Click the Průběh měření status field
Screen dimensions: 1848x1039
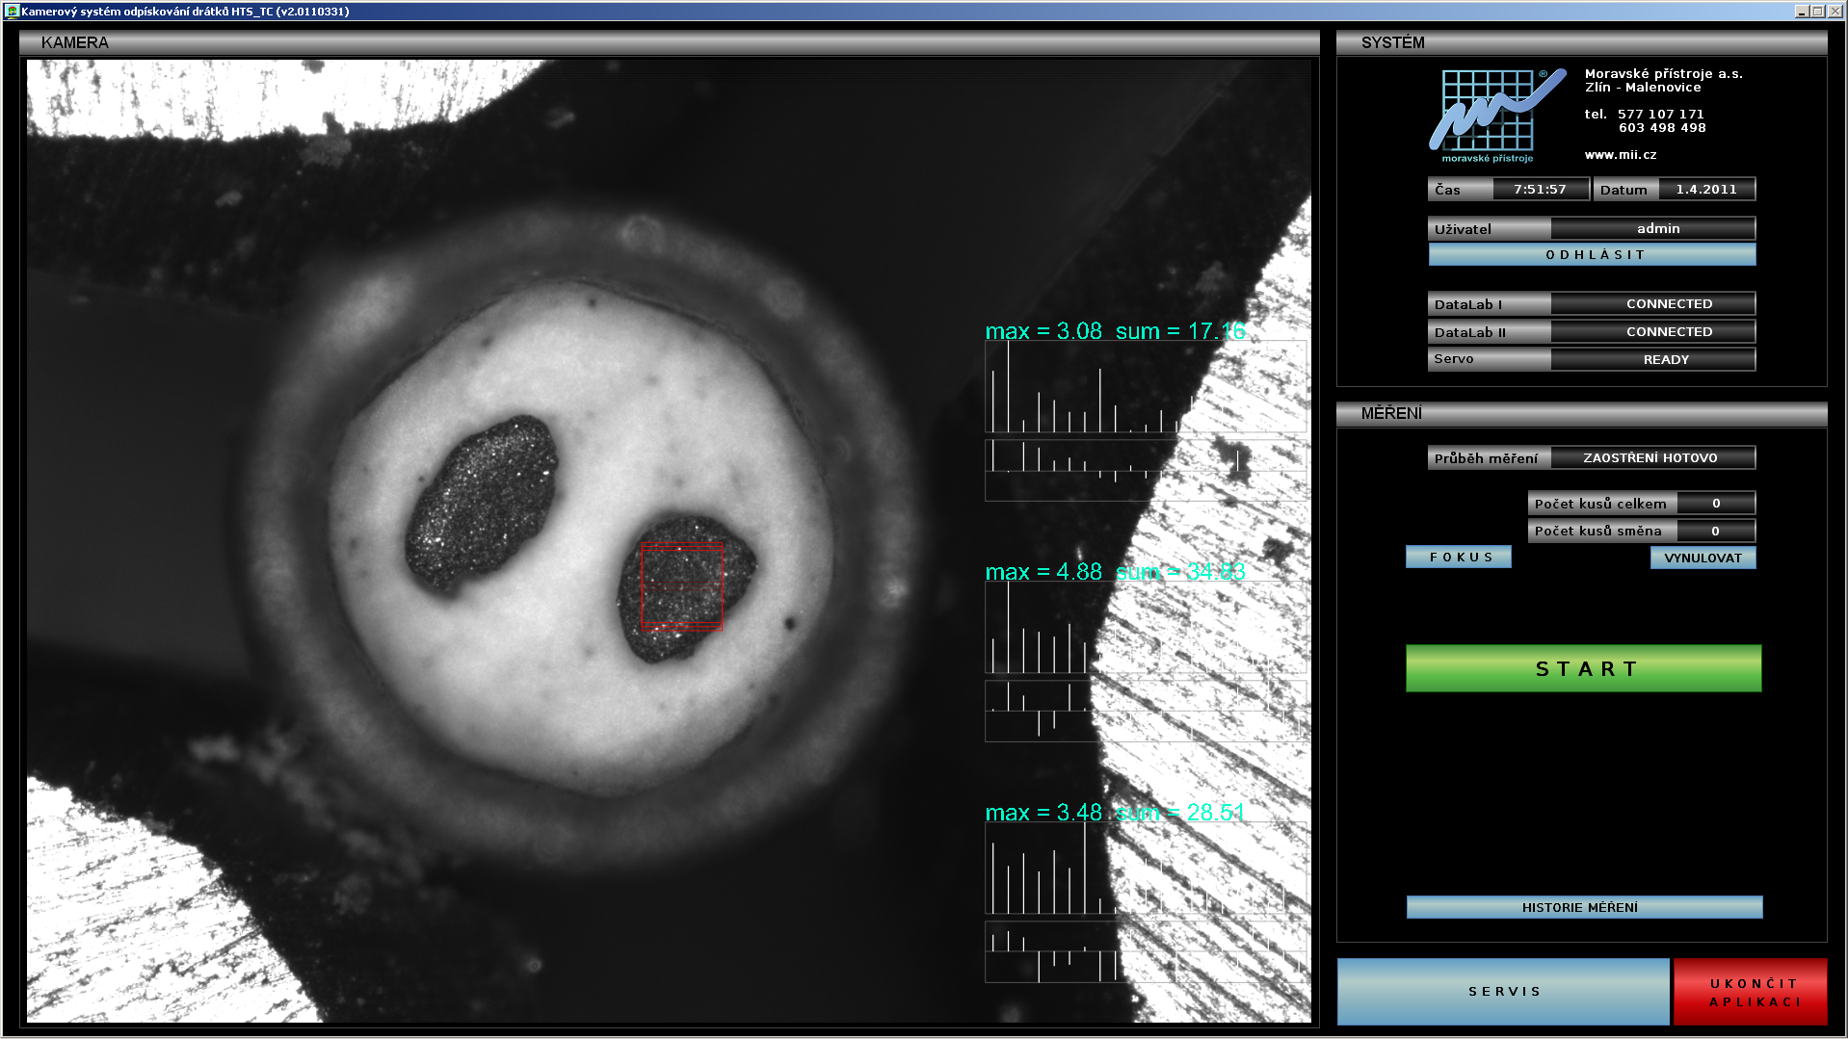point(1651,458)
